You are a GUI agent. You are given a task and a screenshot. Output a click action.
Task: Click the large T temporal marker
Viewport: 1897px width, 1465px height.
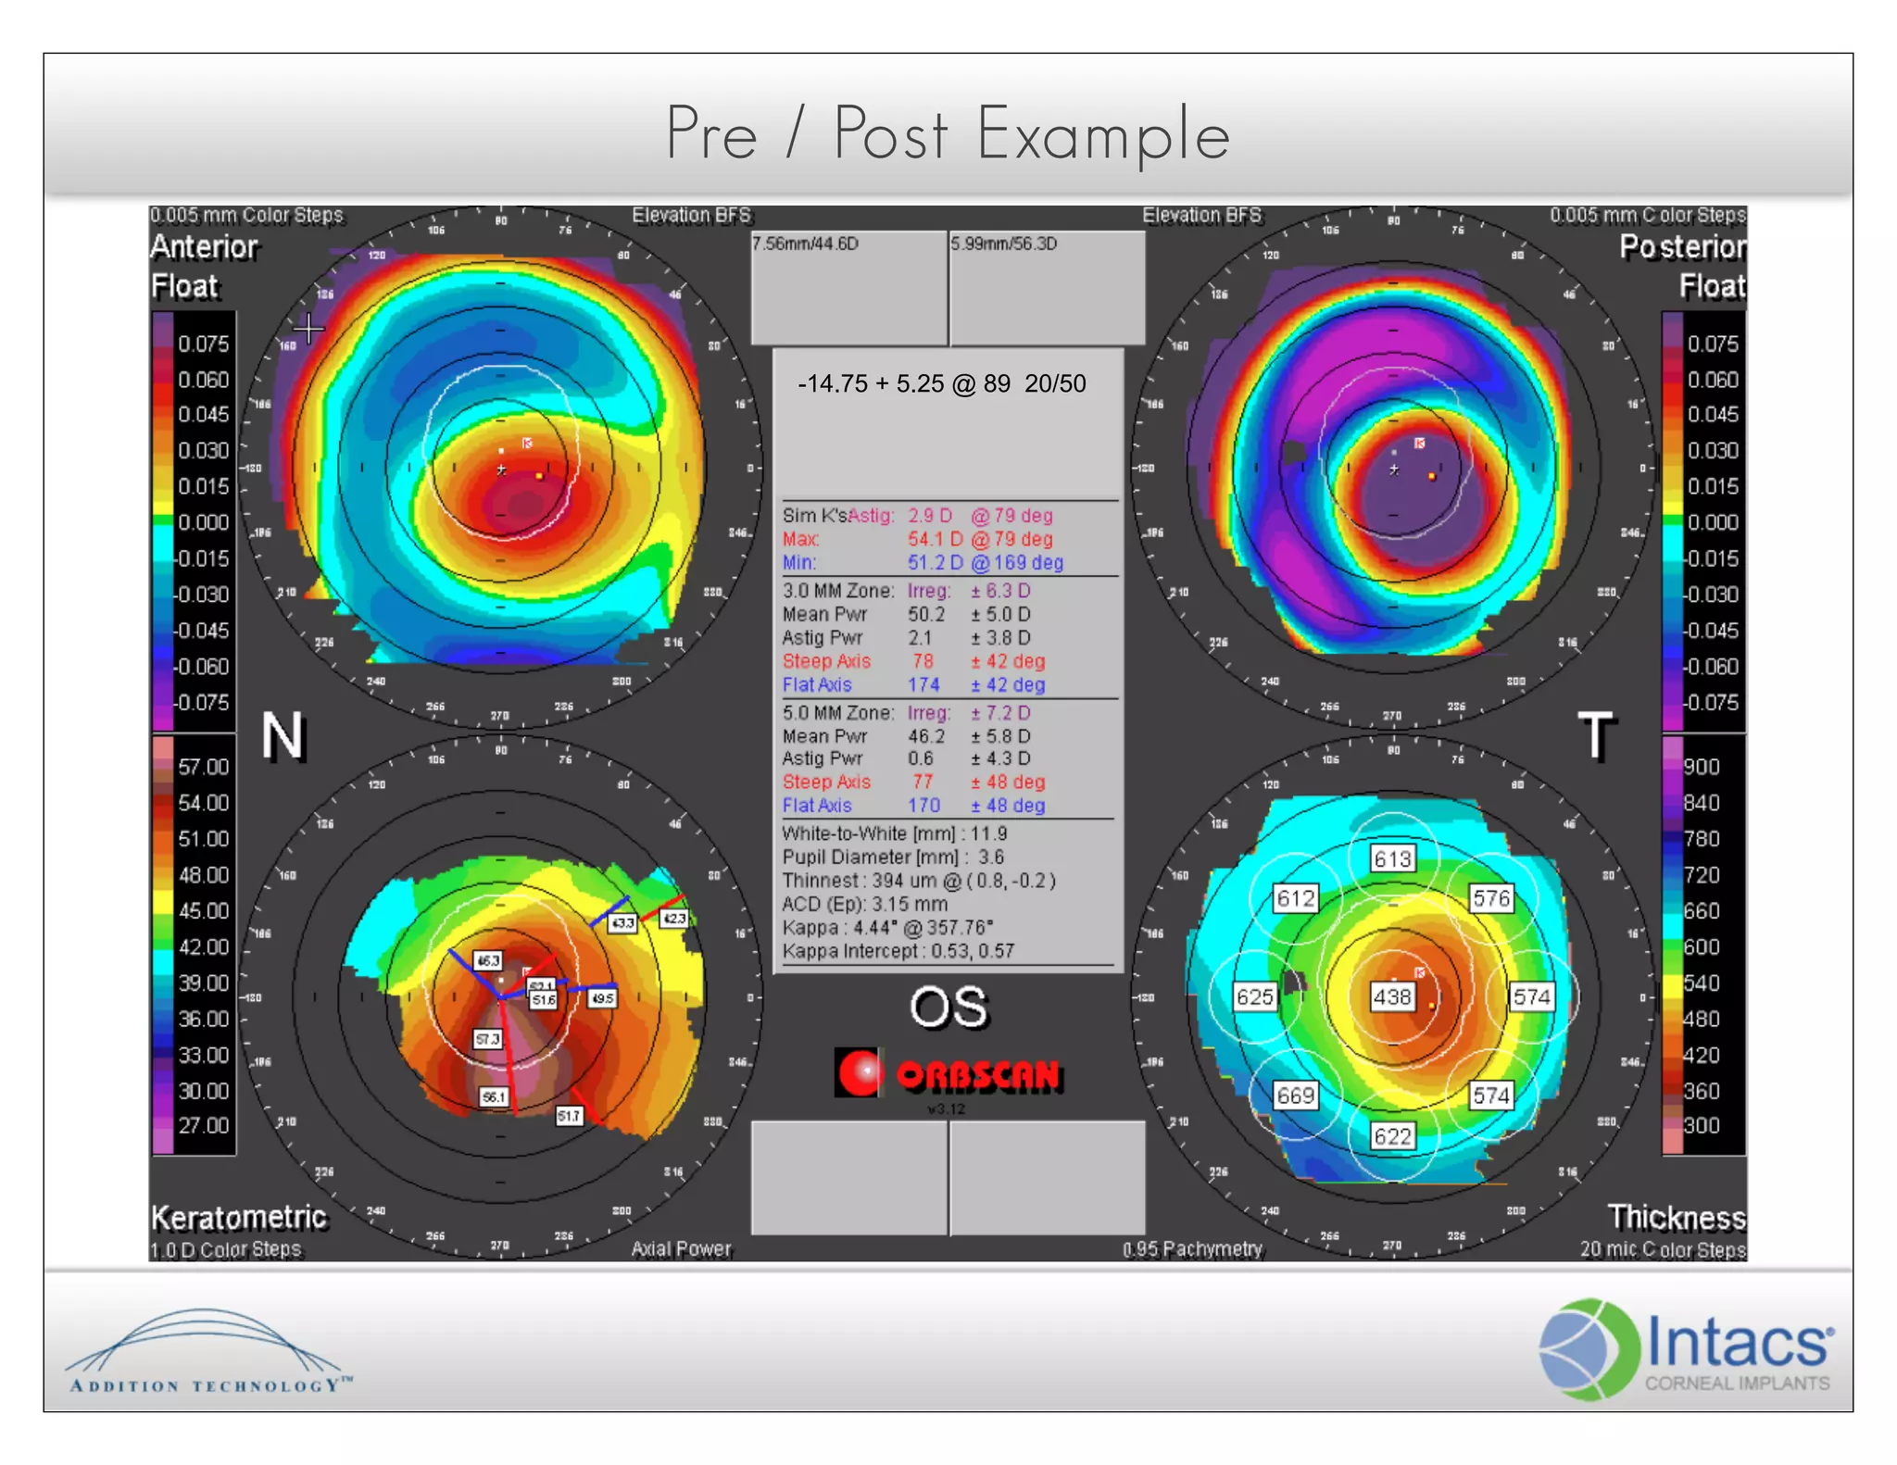(x=1597, y=737)
